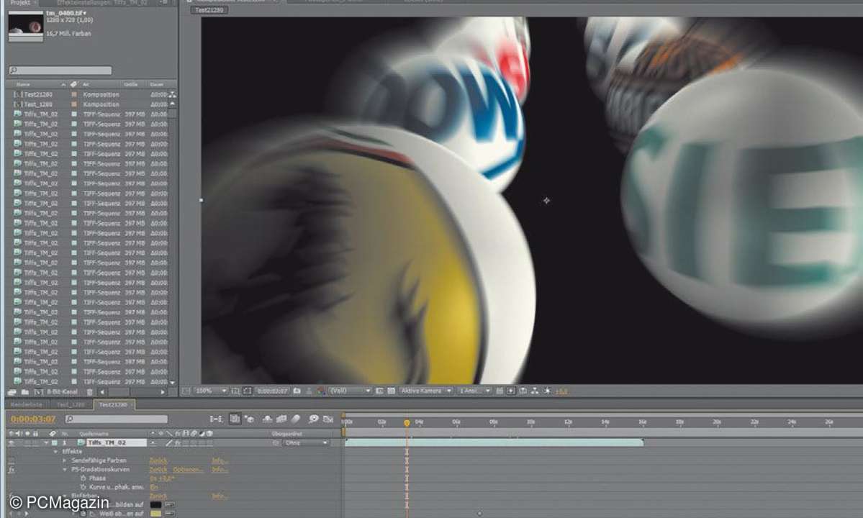The width and height of the screenshot is (863, 518).
Task: Open grid and guide options in viewer
Action: pos(235,391)
